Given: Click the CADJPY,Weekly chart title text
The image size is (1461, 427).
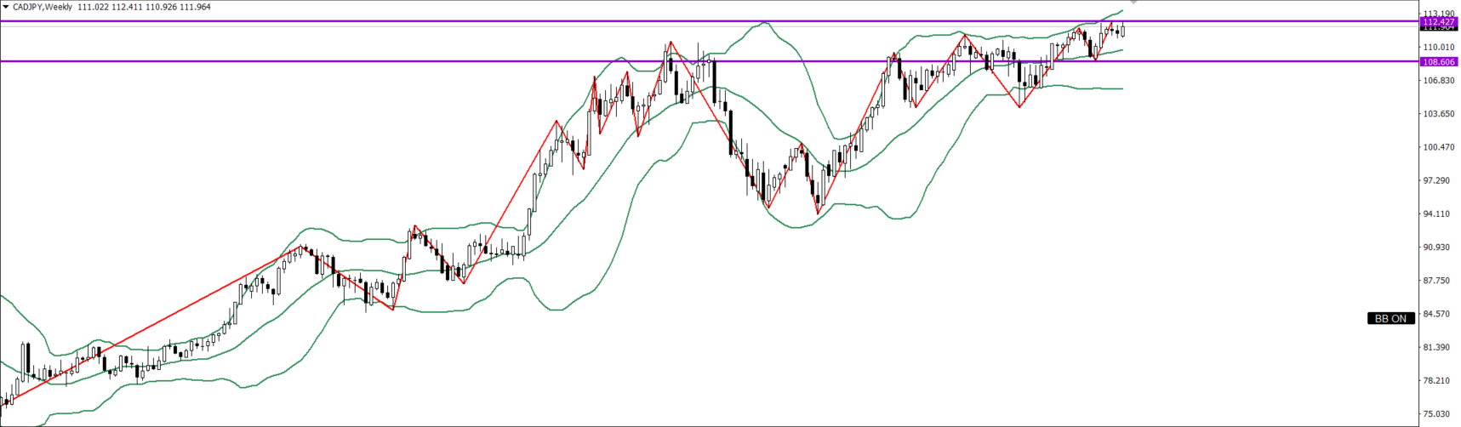Looking at the screenshot, I should pyautogui.click(x=43, y=7).
